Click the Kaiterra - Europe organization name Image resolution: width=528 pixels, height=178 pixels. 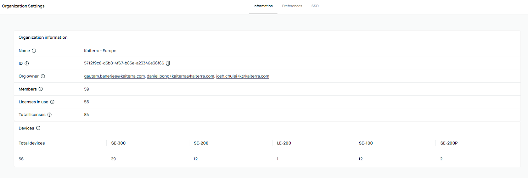click(100, 51)
